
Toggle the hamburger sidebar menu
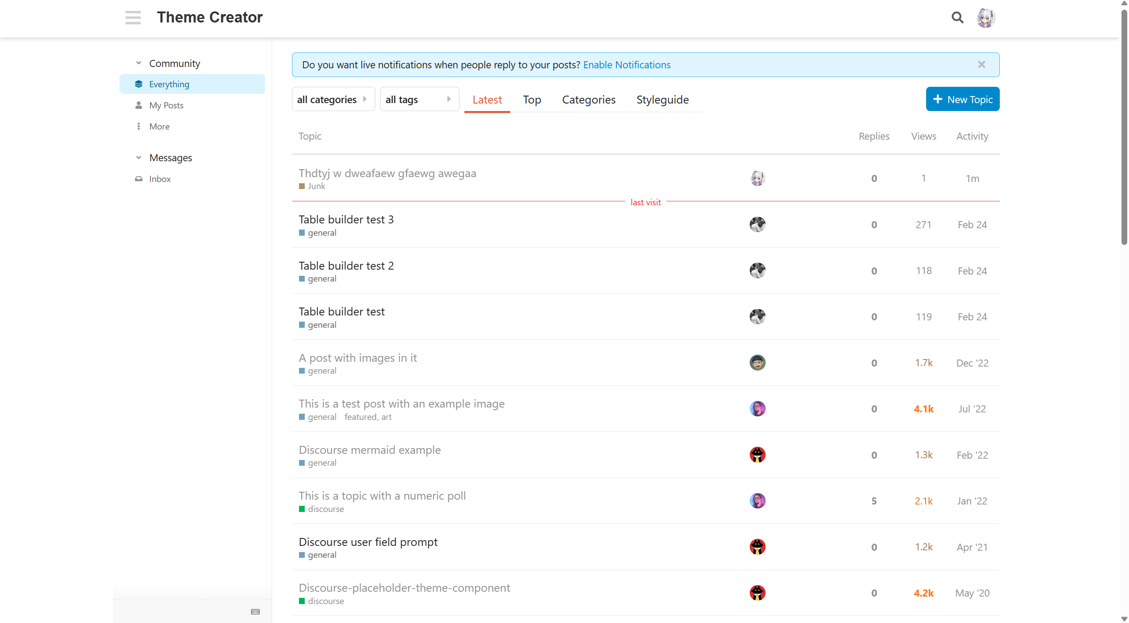point(133,18)
